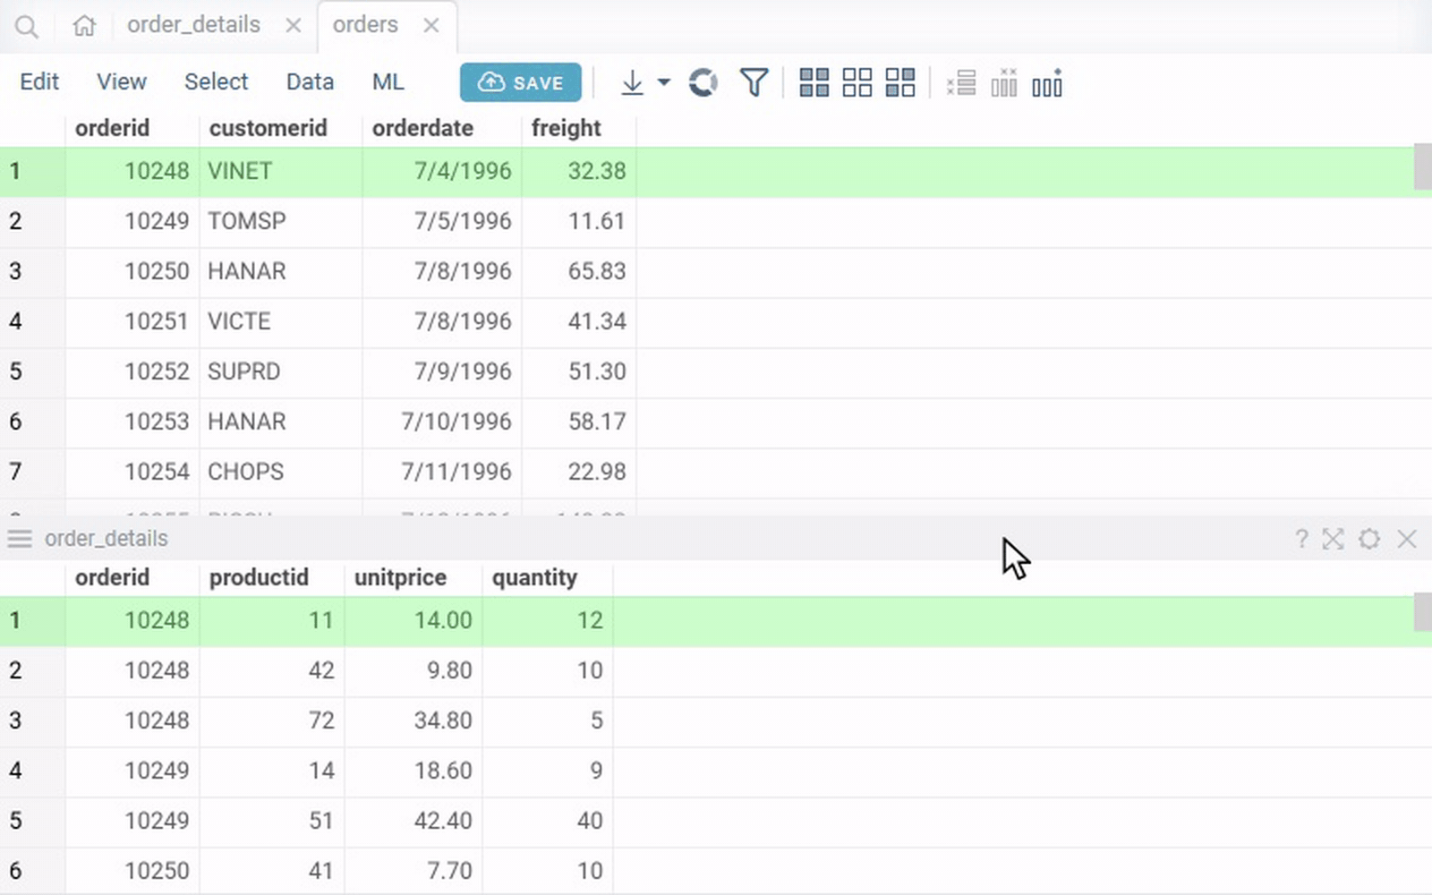Click the remove columns icon
This screenshot has width=1432, height=895.
1003,83
